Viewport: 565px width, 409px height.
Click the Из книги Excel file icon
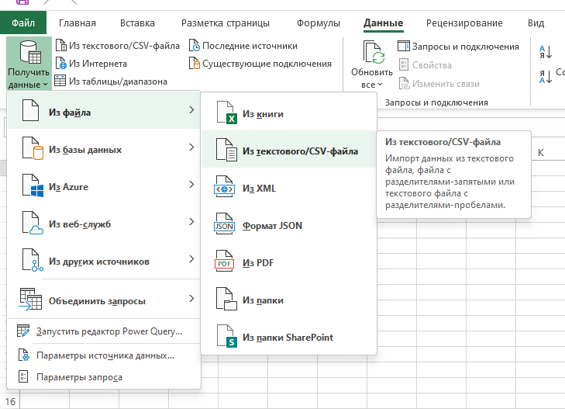pyautogui.click(x=226, y=113)
